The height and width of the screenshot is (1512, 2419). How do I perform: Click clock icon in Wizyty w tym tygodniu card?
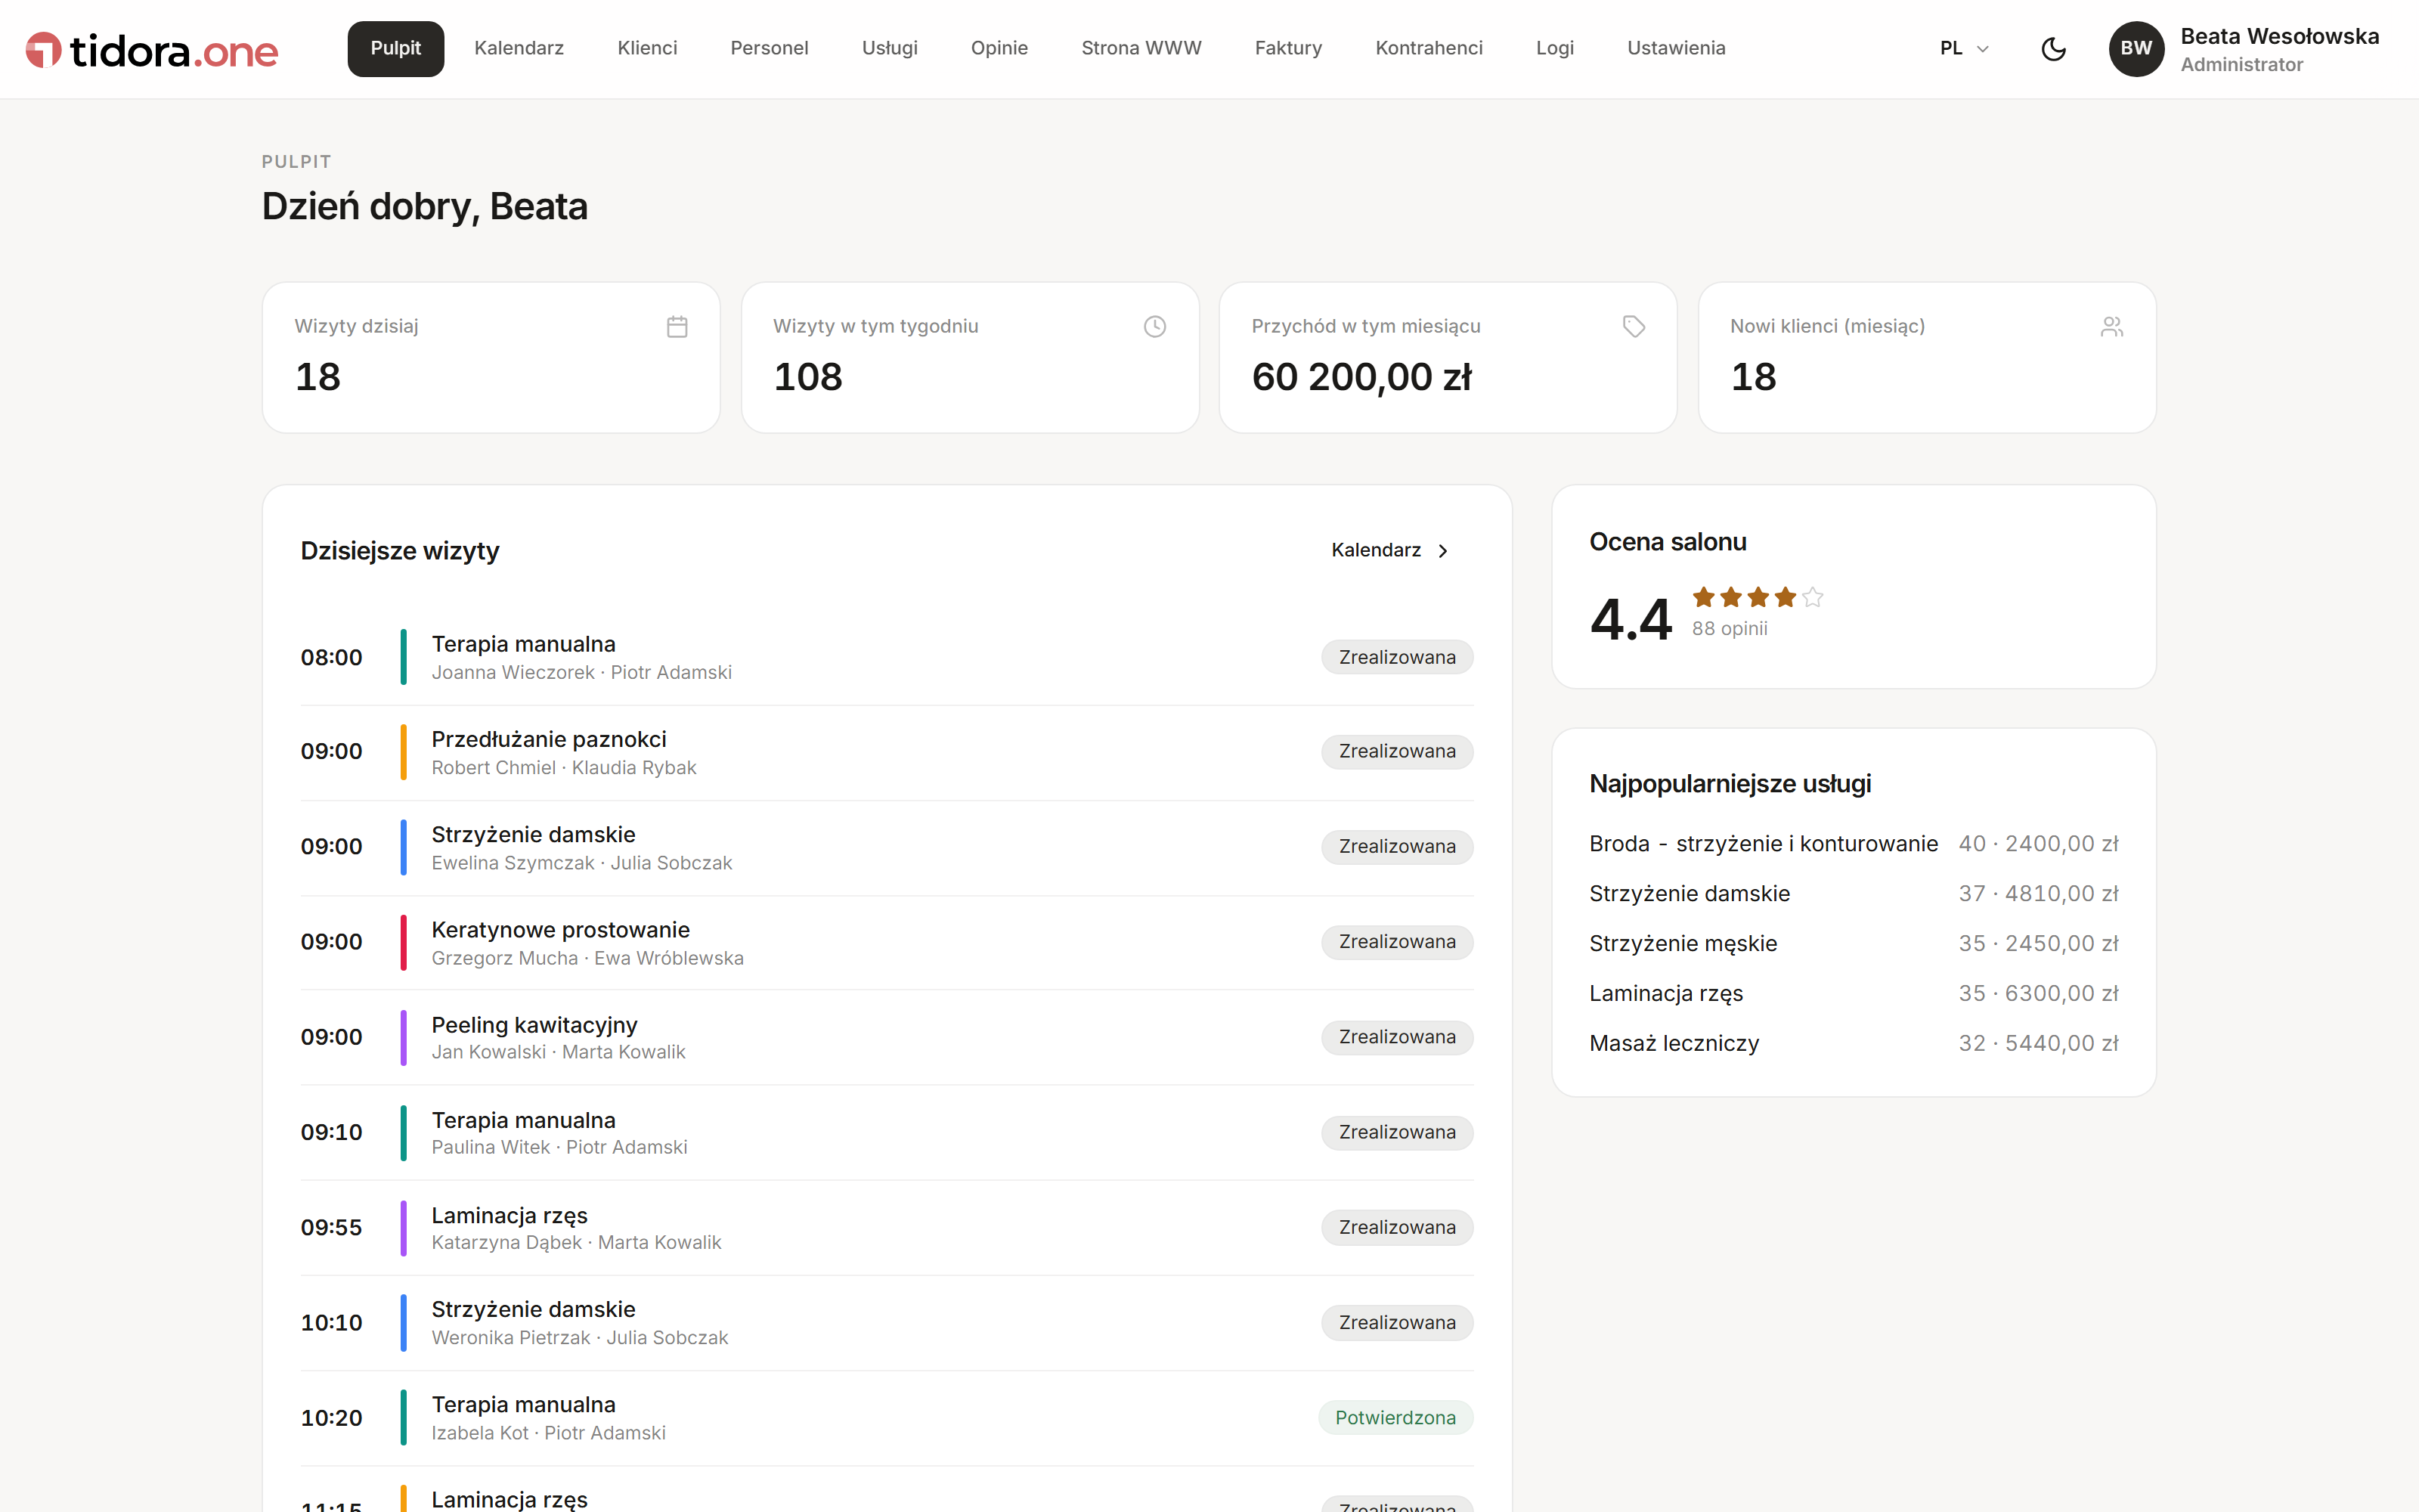(x=1154, y=327)
